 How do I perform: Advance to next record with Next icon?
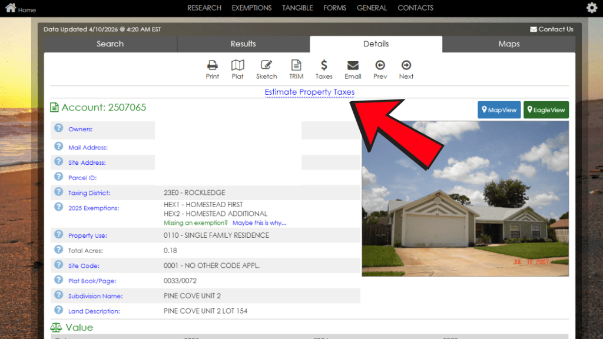(x=406, y=69)
